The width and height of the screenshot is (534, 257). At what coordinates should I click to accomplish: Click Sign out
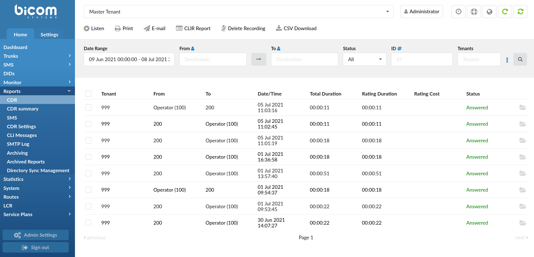(x=36, y=247)
